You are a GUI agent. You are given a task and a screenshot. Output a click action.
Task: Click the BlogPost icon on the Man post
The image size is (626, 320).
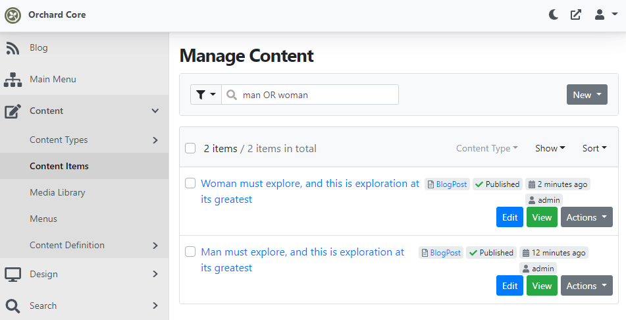click(x=425, y=253)
